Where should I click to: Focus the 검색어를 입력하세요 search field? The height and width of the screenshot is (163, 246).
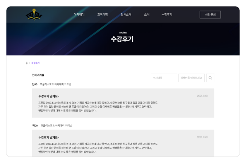point(191,78)
